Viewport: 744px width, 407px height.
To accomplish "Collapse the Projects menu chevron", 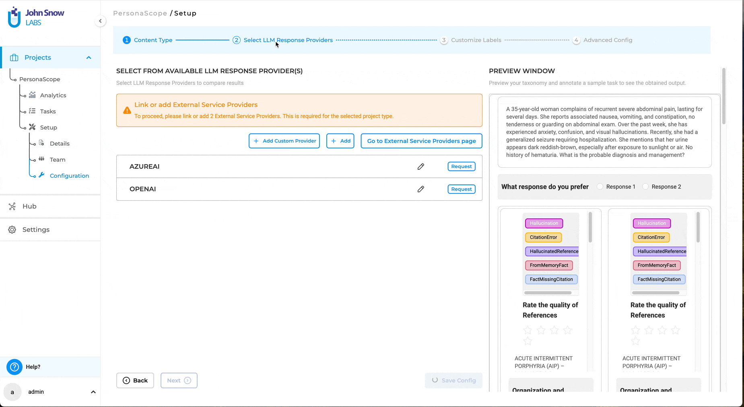I will (89, 58).
